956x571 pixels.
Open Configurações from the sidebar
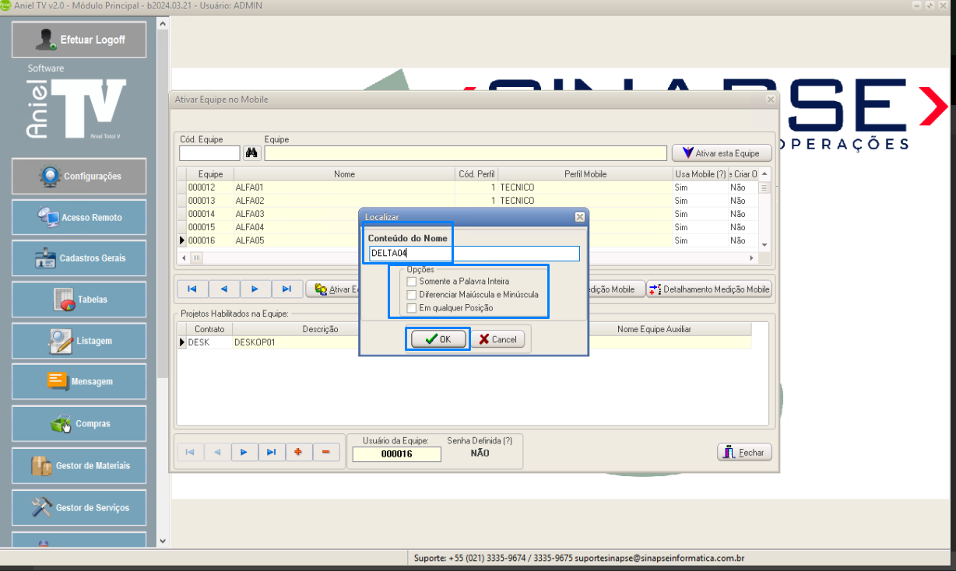(x=79, y=177)
